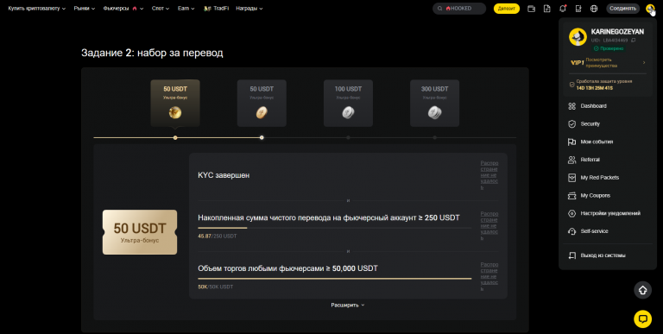Click the Проверено verified badge
Viewport: 663px width, 334px height.
(x=609, y=48)
